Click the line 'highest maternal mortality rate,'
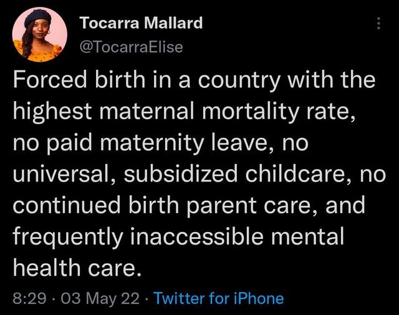 pos(184,111)
